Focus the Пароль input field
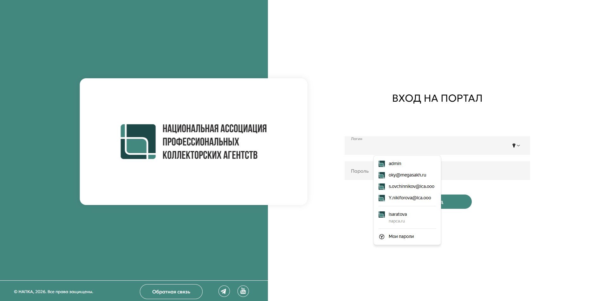This screenshot has height=301, width=604. pyautogui.click(x=437, y=171)
